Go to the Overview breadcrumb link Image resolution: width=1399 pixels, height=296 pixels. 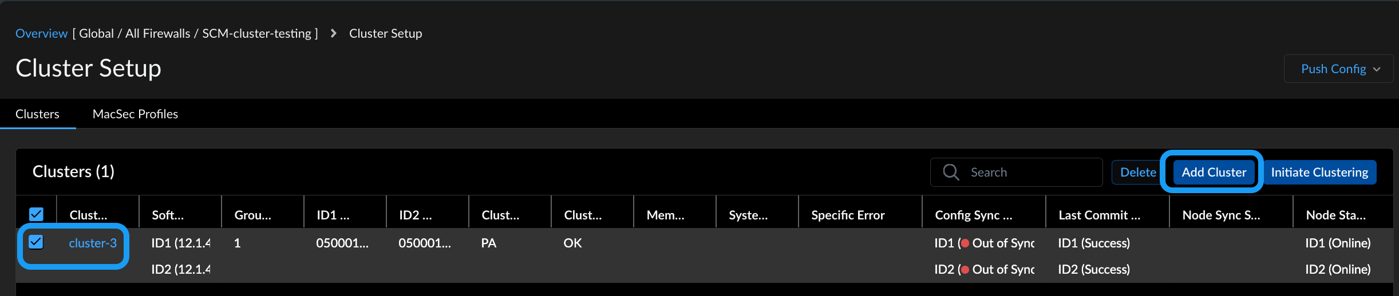(41, 34)
